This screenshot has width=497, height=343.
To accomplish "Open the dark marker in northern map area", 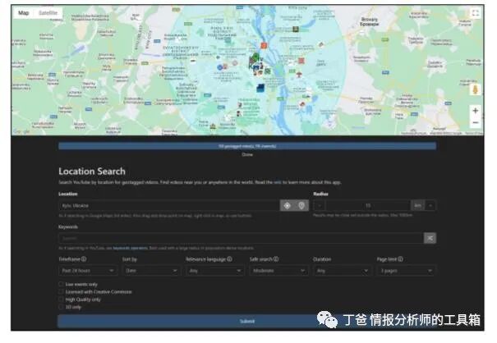I will pyautogui.click(x=296, y=30).
